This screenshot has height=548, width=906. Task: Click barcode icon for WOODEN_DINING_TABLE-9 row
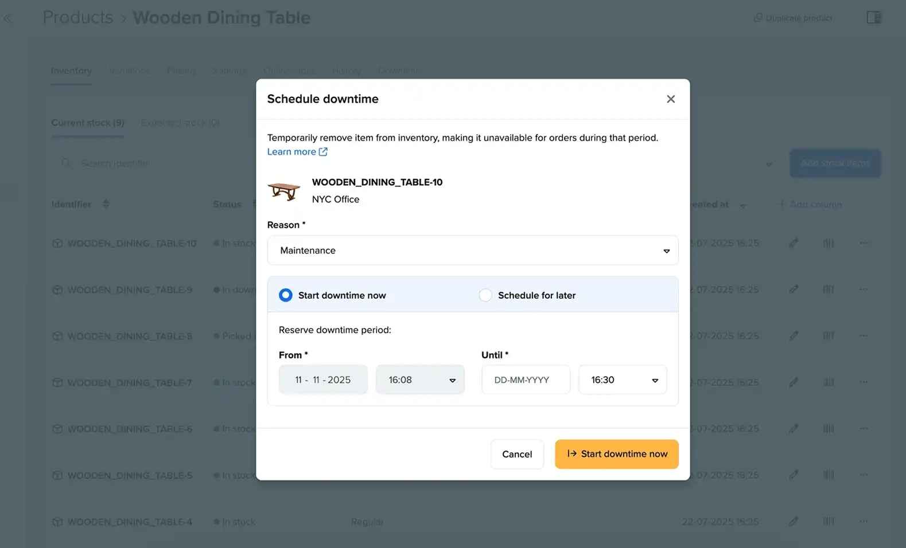[x=828, y=289]
